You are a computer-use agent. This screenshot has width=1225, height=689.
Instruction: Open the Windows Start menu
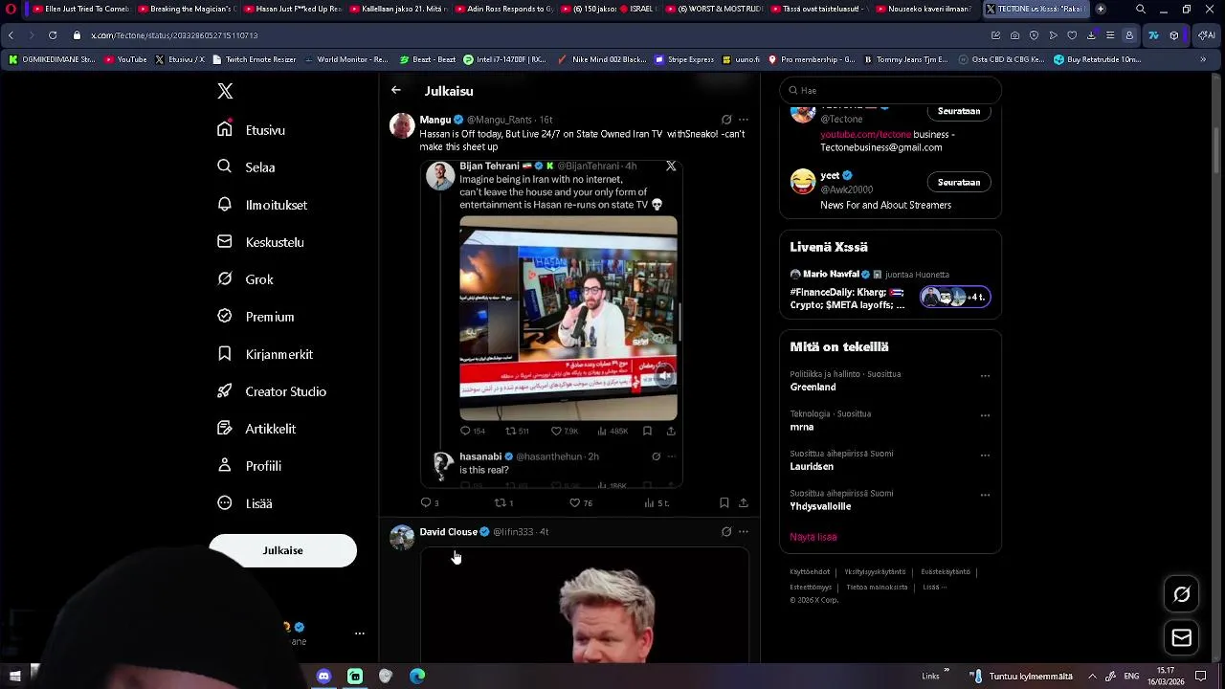(14, 676)
